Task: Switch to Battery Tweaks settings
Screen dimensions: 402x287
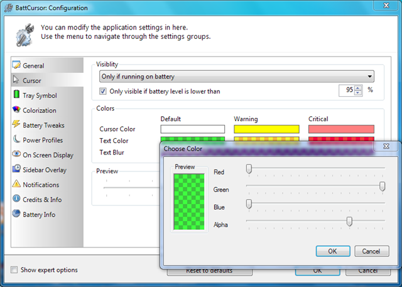Action: [48, 125]
